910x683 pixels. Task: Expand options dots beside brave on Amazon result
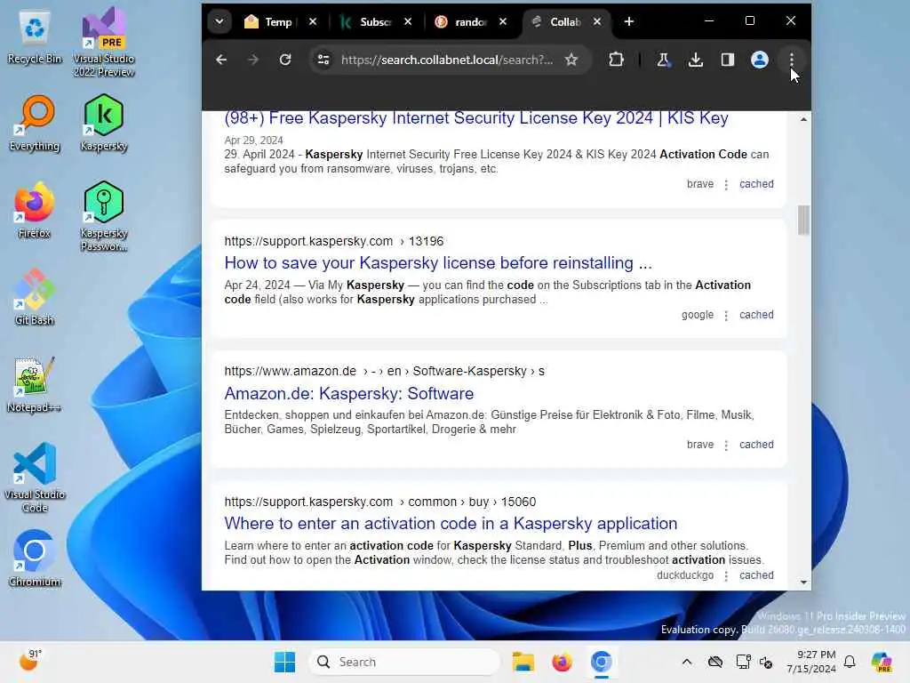click(x=726, y=446)
